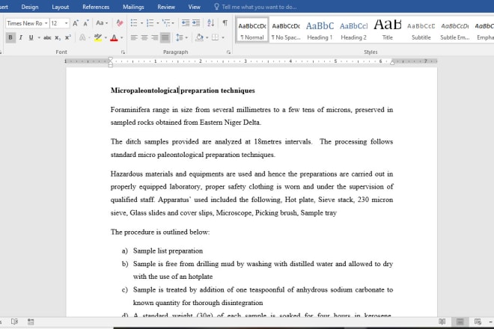Viewport: 494px width, 329px height.
Task: Open Shading color dropdown arrow
Action: click(x=207, y=38)
